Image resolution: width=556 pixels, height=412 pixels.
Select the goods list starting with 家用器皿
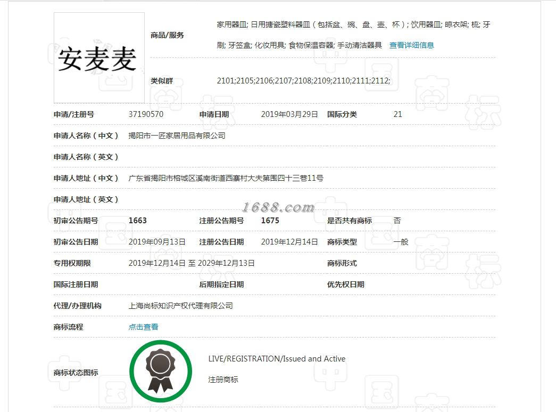353,35
